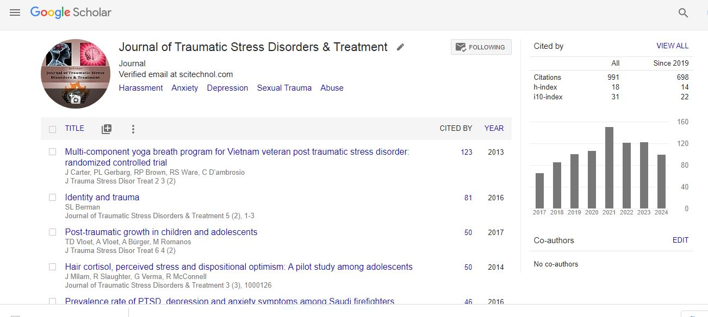Viewport: 708px width, 317px height.
Task: Open the Anxiety interest link
Action: [185, 88]
